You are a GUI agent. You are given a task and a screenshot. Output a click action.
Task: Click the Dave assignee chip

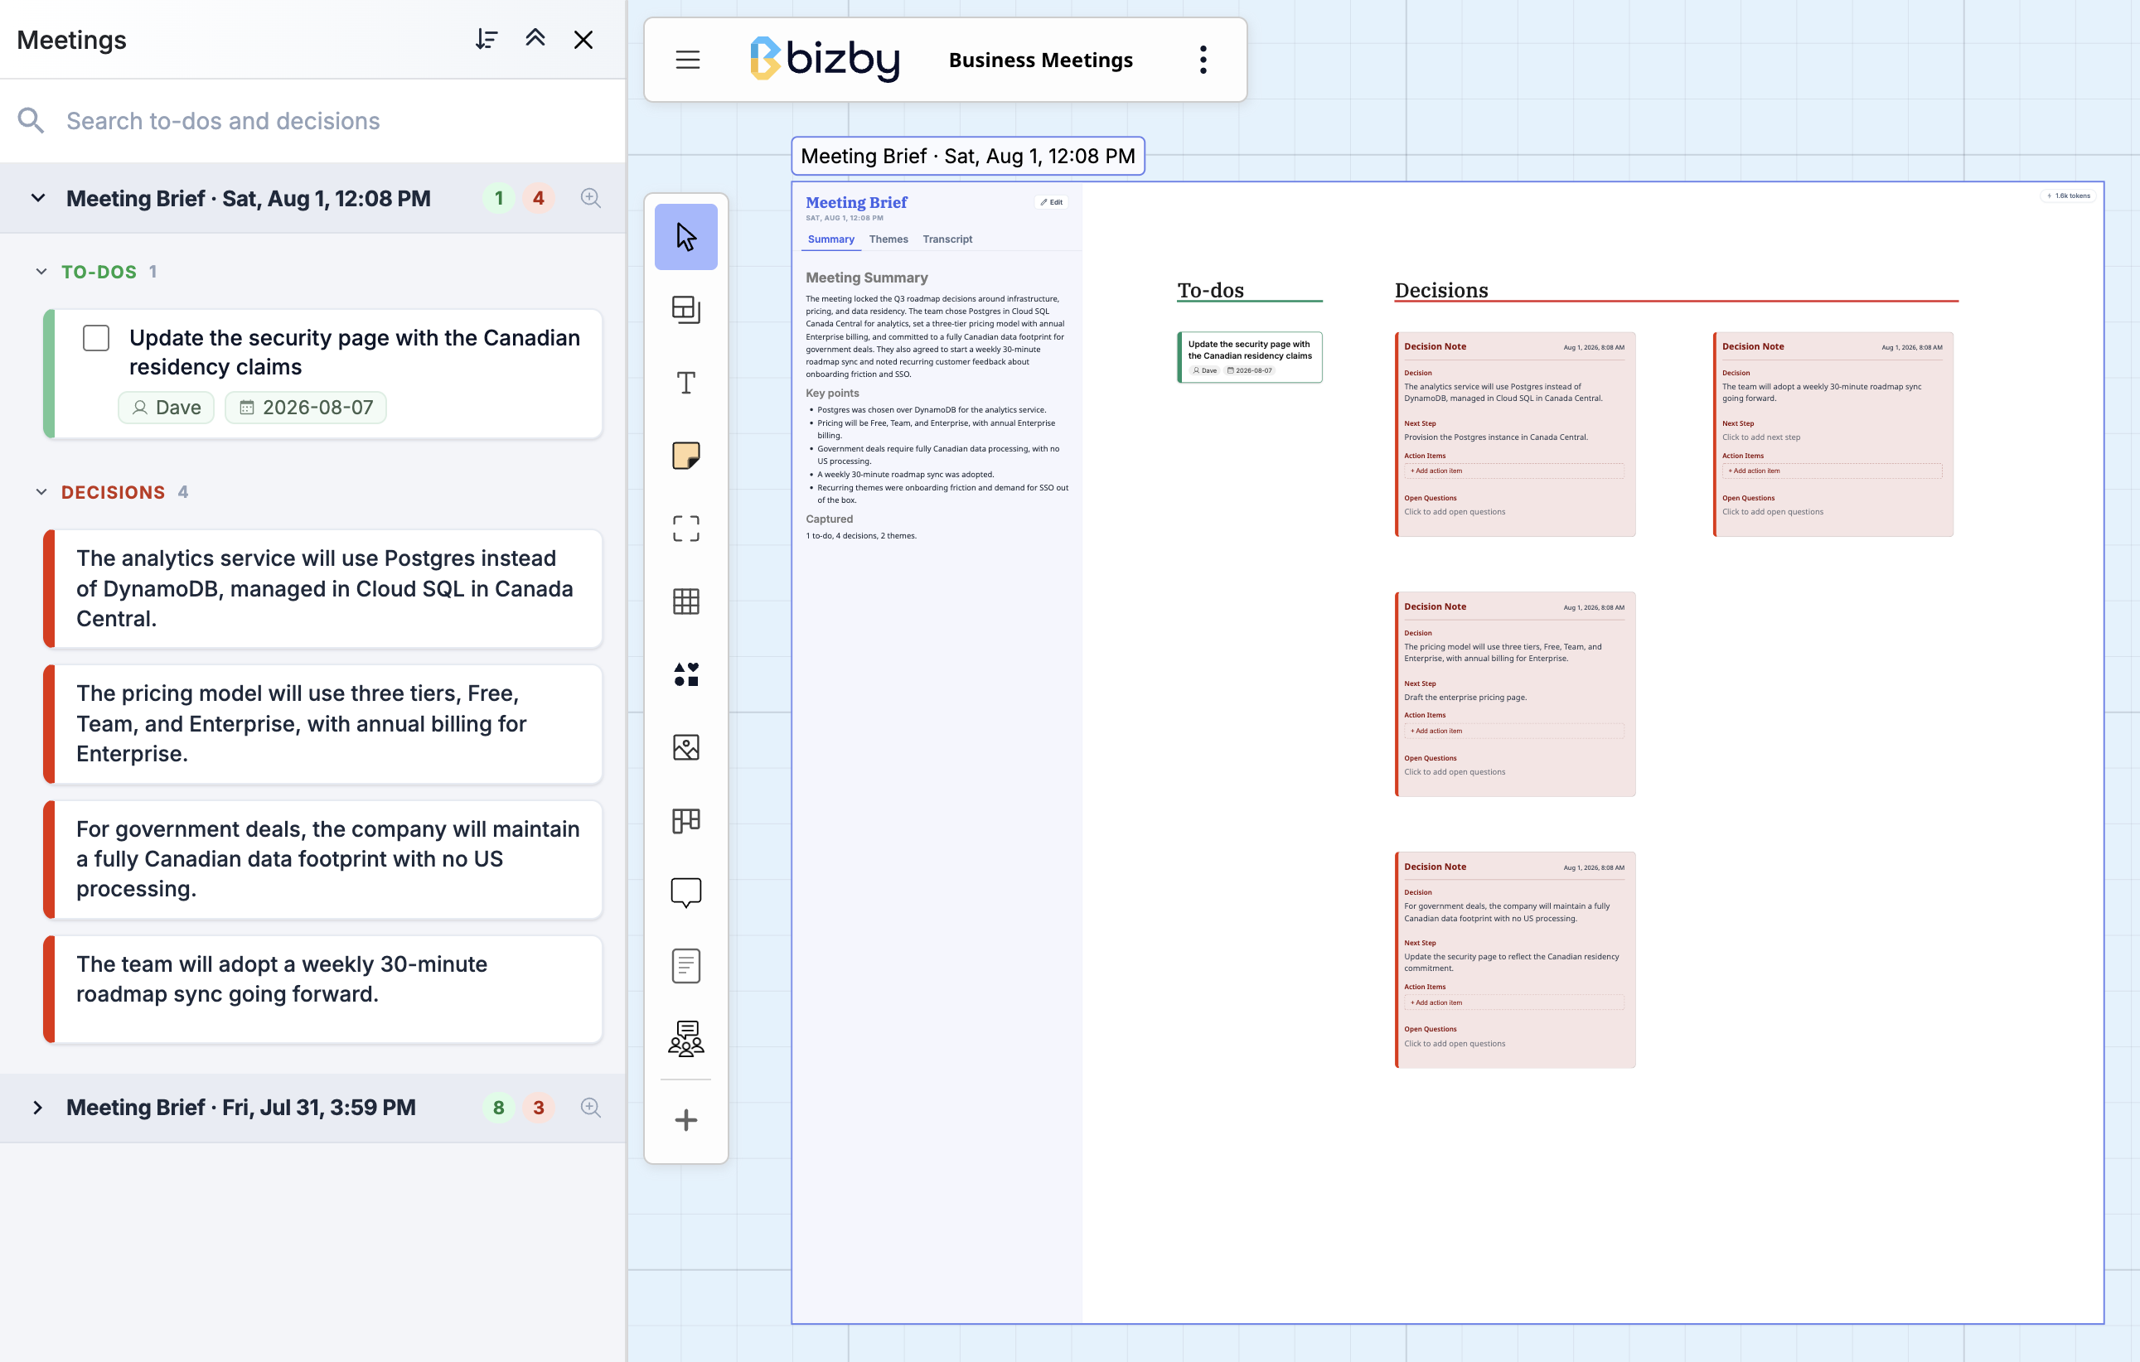point(167,407)
